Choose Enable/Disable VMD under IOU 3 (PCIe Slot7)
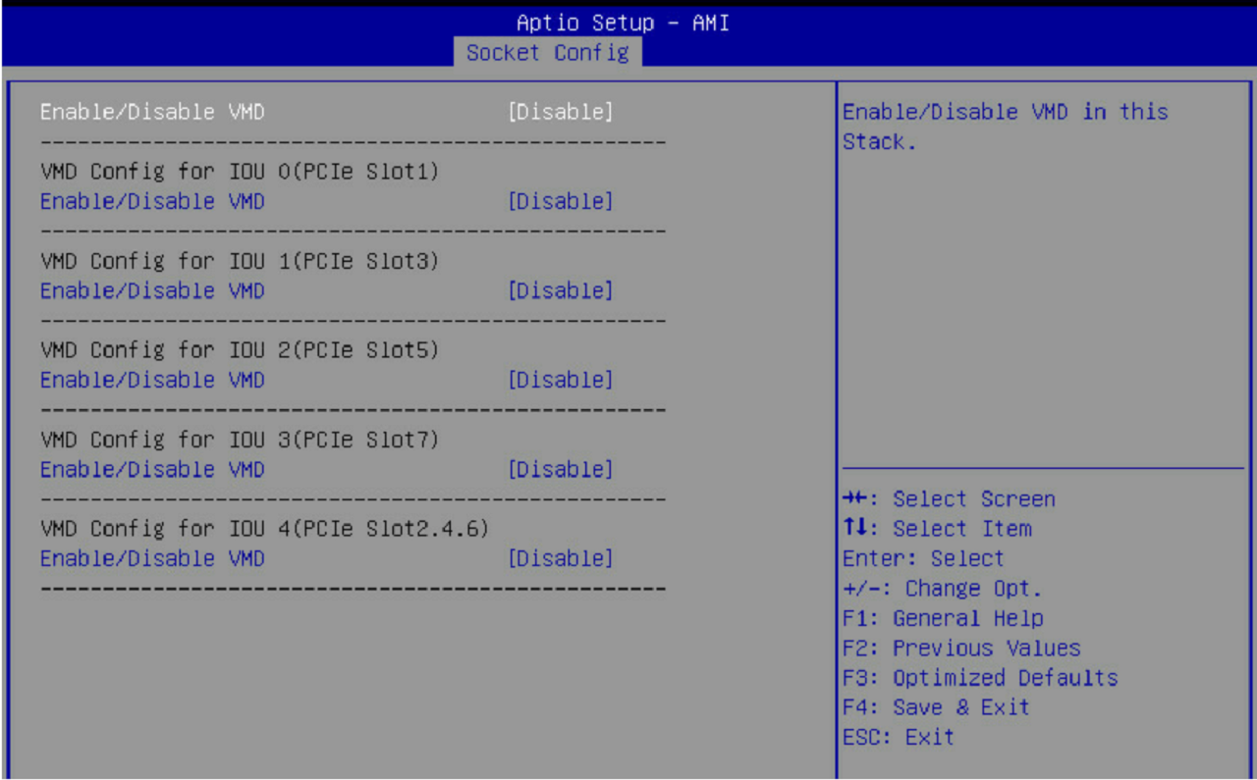Image resolution: width=1257 pixels, height=780 pixels. coord(152,469)
